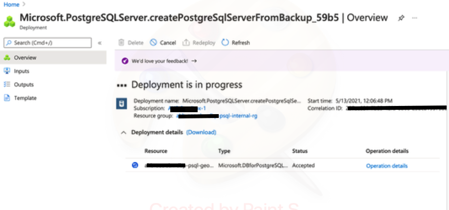Click the Accepted status cell
The image size is (449, 210).
tap(303, 165)
